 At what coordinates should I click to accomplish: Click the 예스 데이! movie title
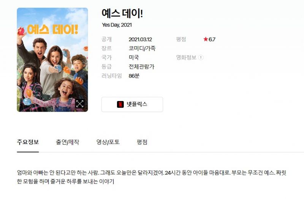pyautogui.click(x=122, y=14)
